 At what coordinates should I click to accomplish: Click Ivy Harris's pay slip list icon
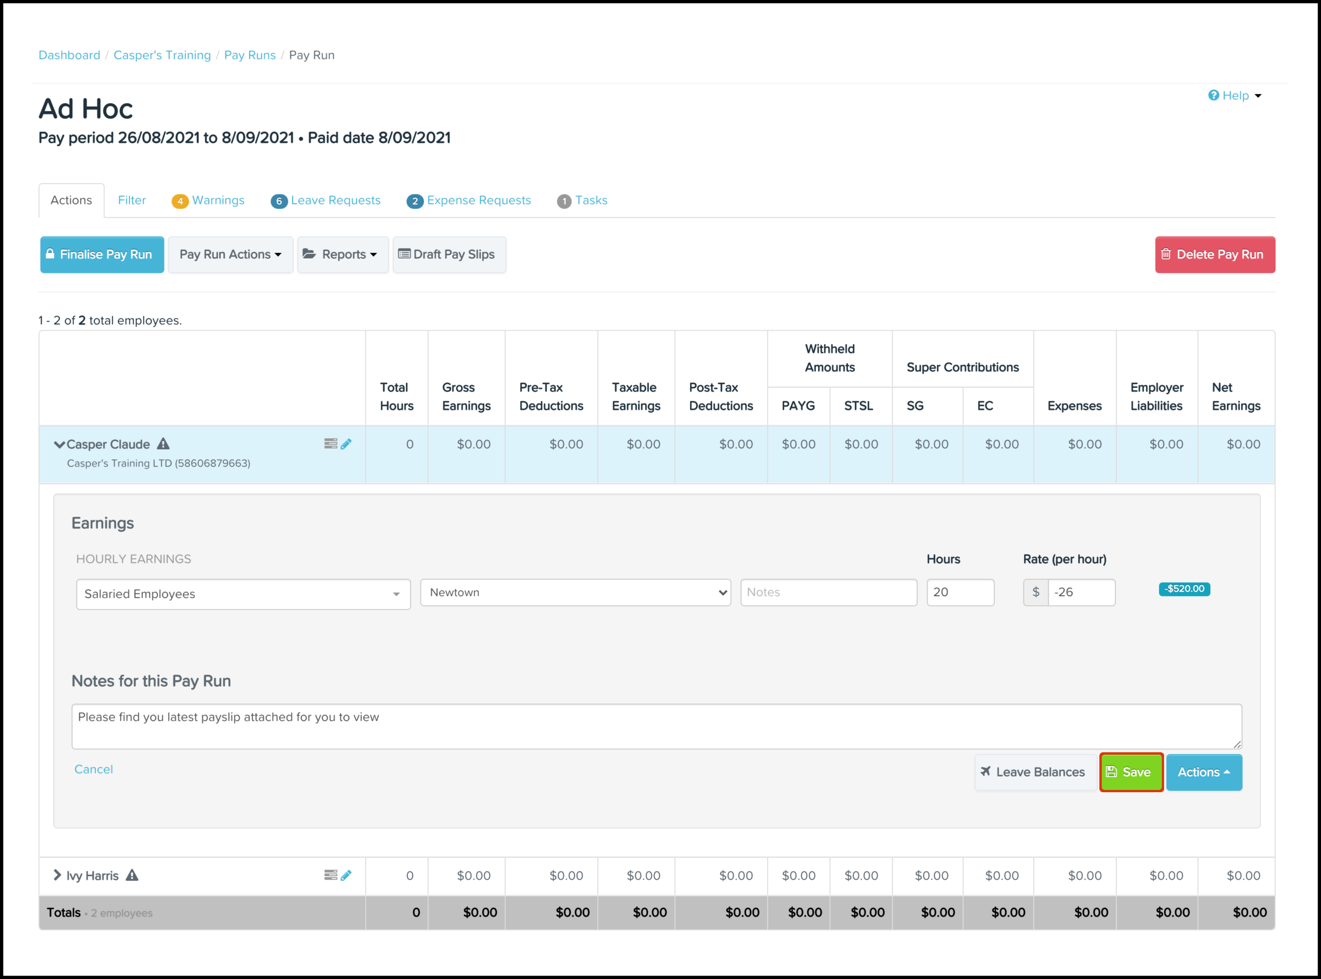[x=330, y=875]
